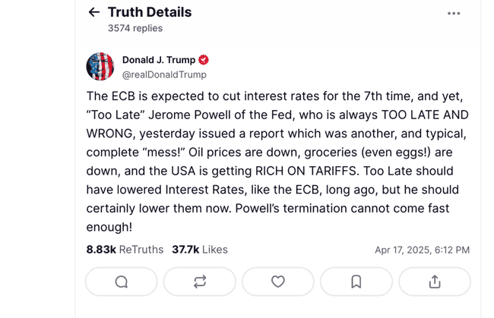Toggle the heart like button
The height and width of the screenshot is (318, 494).
tap(277, 282)
